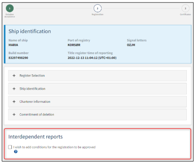Viewport: 196px width, 164px height.
Task: Click the Interdependent reports heading
Action: tap(36, 137)
